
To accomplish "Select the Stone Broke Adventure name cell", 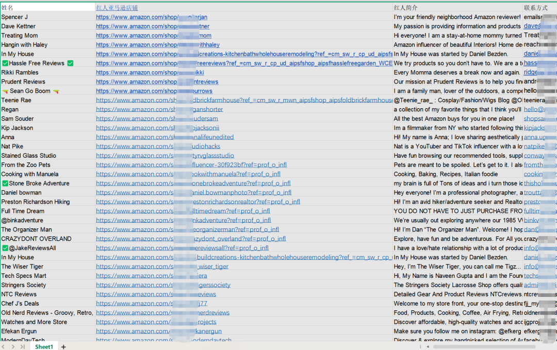I will pos(47,183).
